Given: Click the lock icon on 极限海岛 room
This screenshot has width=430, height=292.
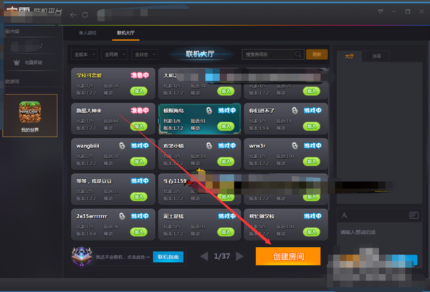Looking at the screenshot, I should pos(209,110).
